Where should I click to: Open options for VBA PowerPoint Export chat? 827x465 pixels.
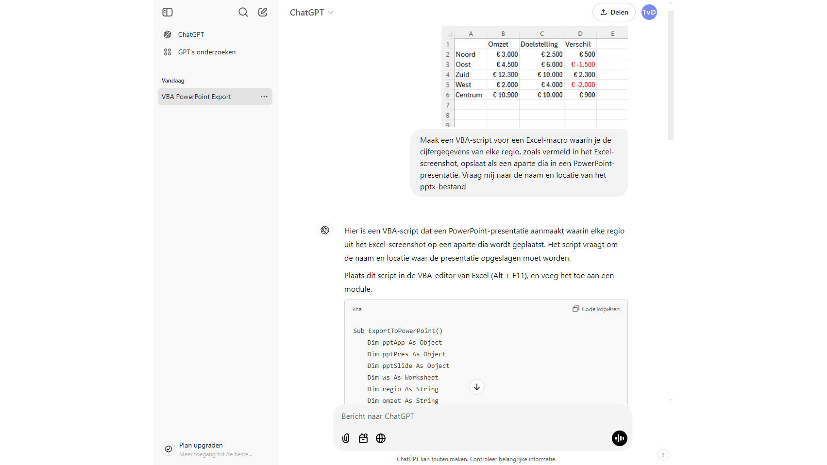pos(264,97)
